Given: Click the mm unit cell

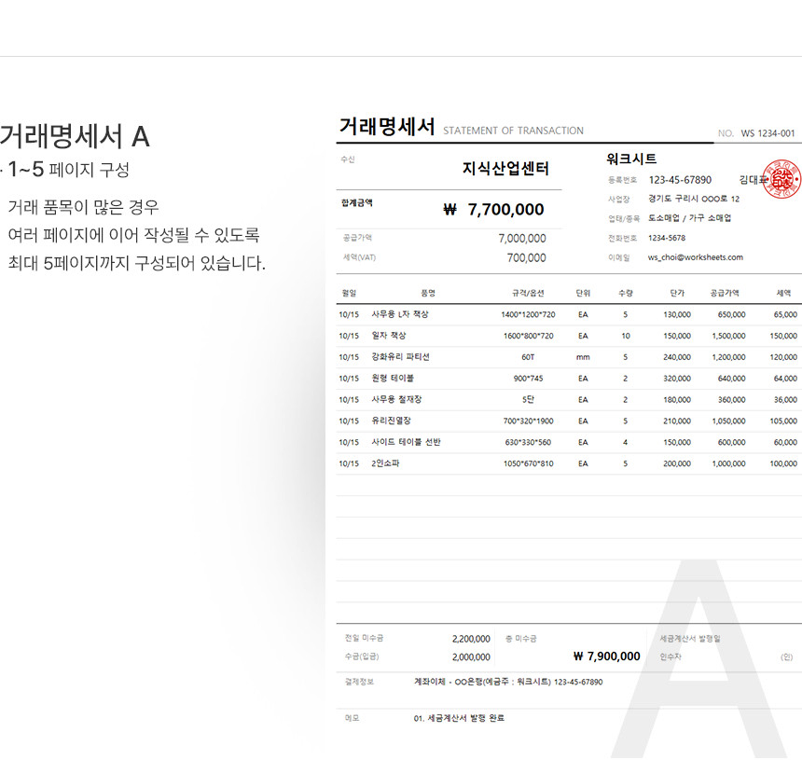Looking at the screenshot, I should click(583, 357).
